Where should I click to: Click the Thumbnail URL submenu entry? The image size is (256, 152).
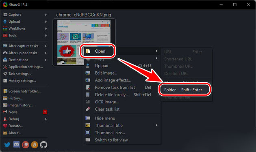point(187,66)
